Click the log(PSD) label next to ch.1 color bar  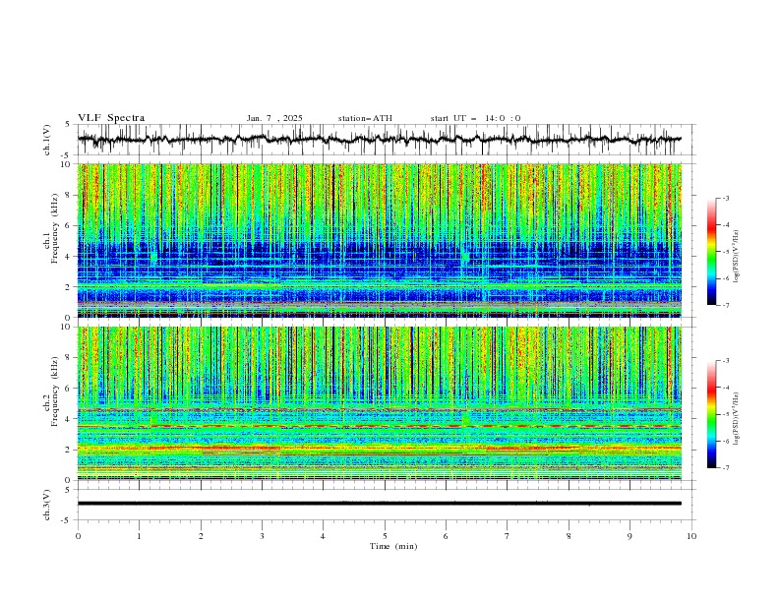pyautogui.click(x=736, y=257)
